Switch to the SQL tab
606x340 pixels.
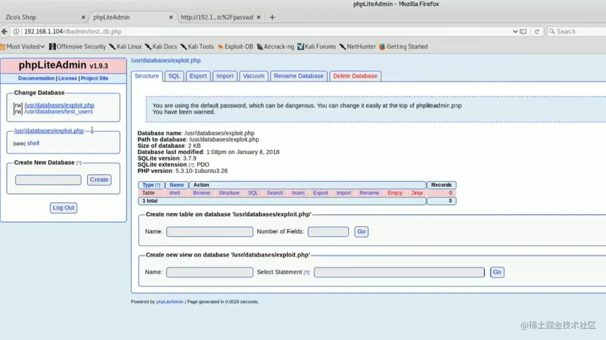[174, 76]
